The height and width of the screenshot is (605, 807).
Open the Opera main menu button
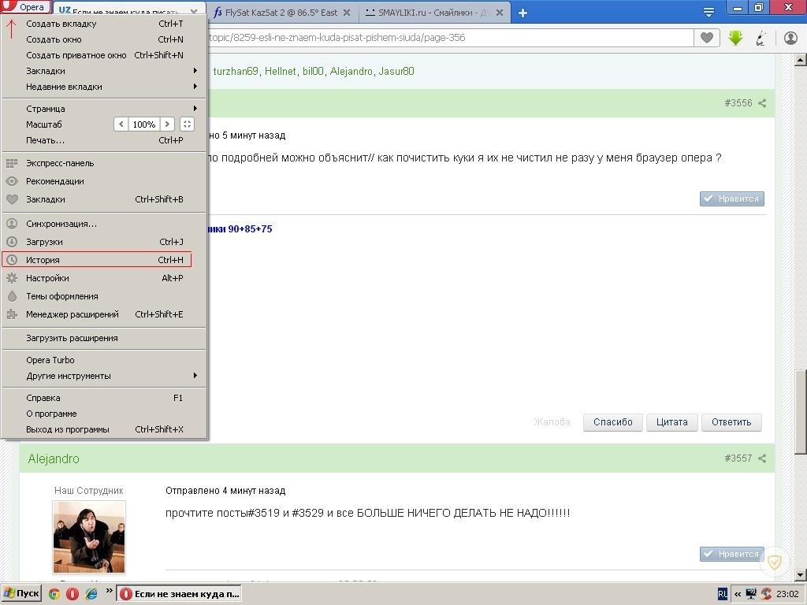coord(26,6)
